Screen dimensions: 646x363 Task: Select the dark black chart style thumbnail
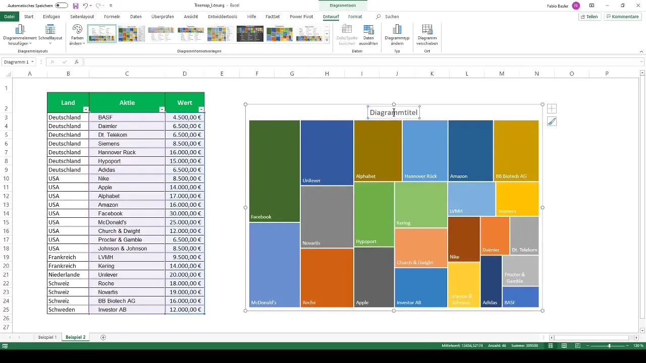coord(250,33)
